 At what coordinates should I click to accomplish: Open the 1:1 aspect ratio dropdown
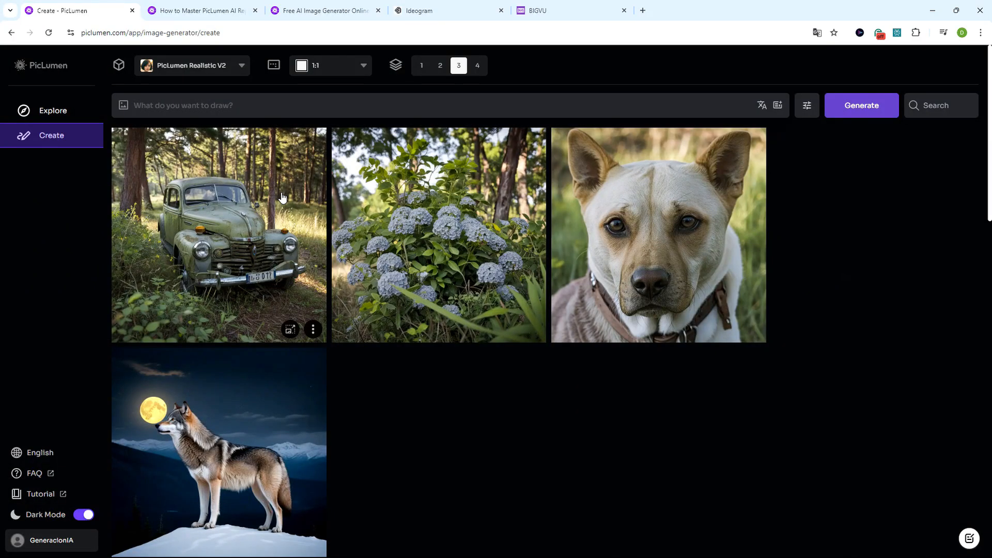[x=330, y=65]
